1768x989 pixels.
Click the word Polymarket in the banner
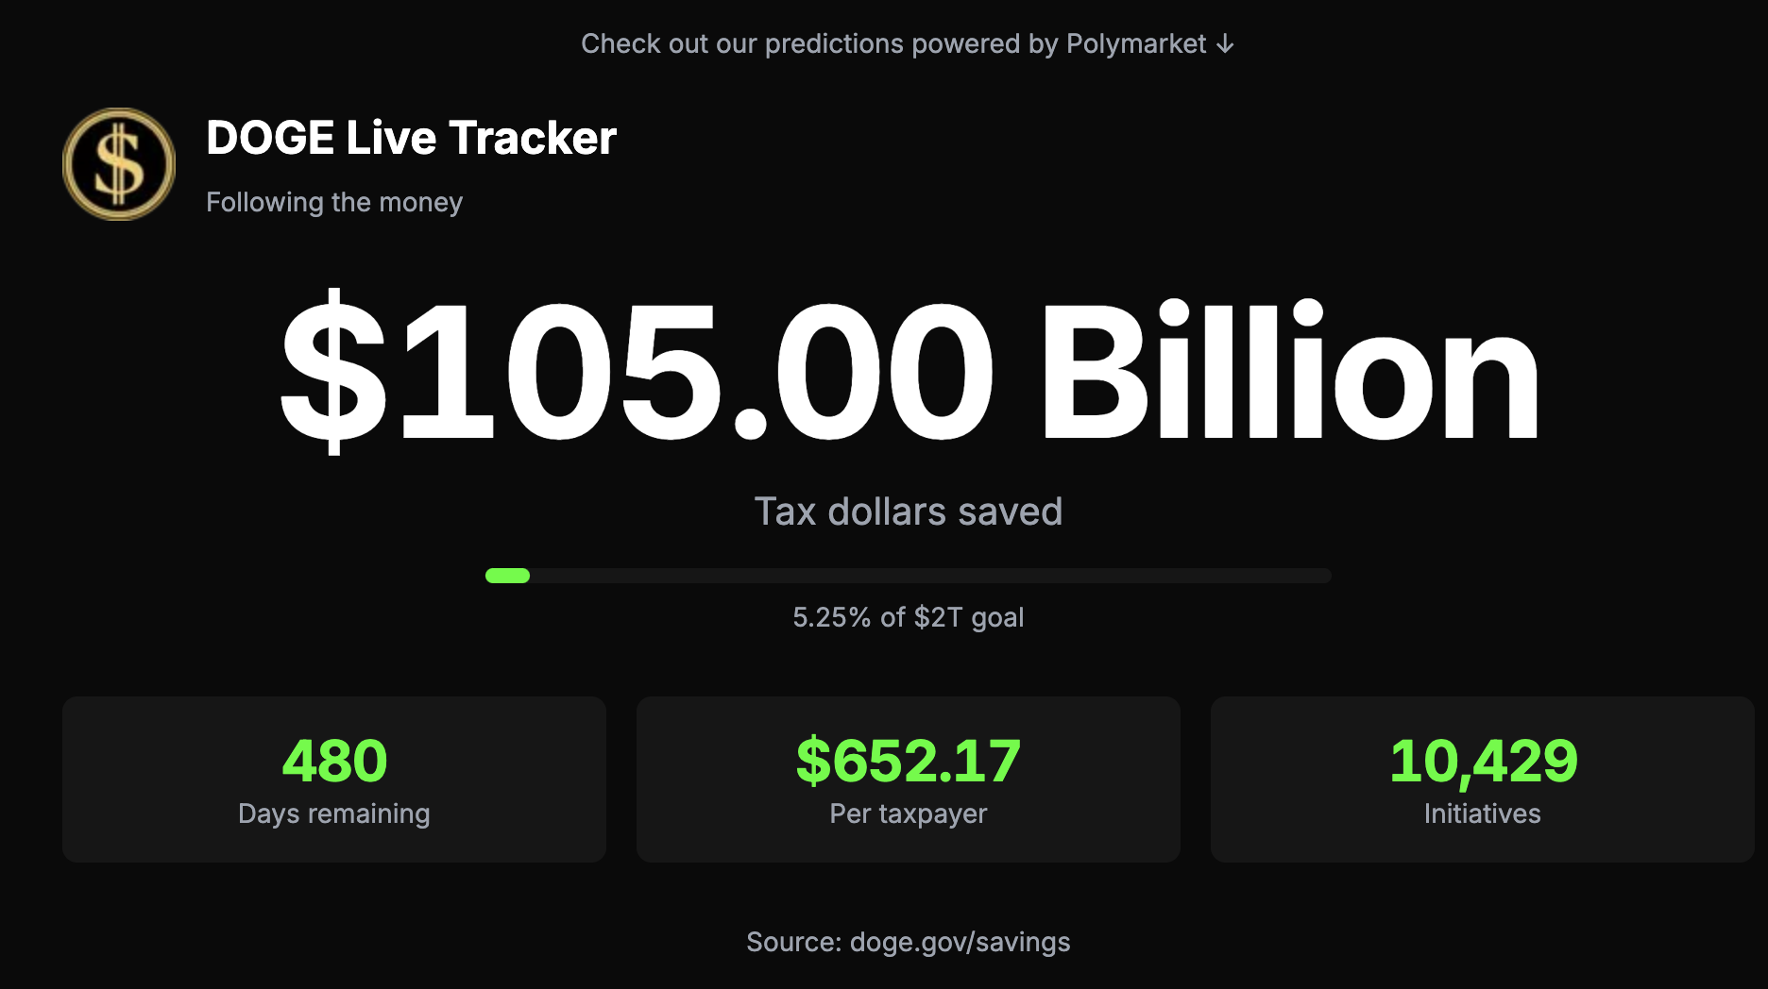(x=1136, y=44)
